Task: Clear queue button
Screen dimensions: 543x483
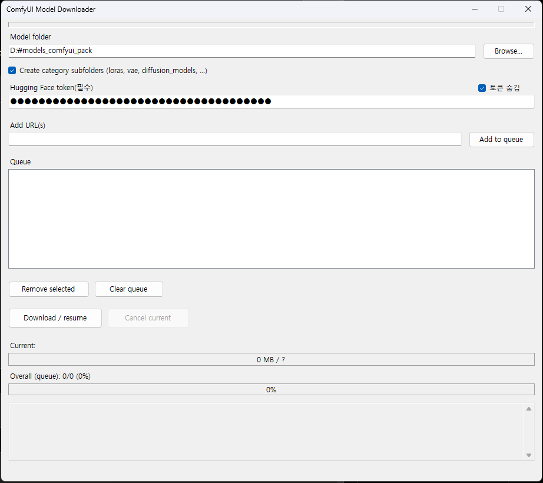Action: [x=128, y=289]
